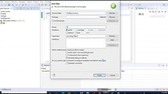Focus the Source folder text field
The image size is (168, 94).
click(86, 13)
